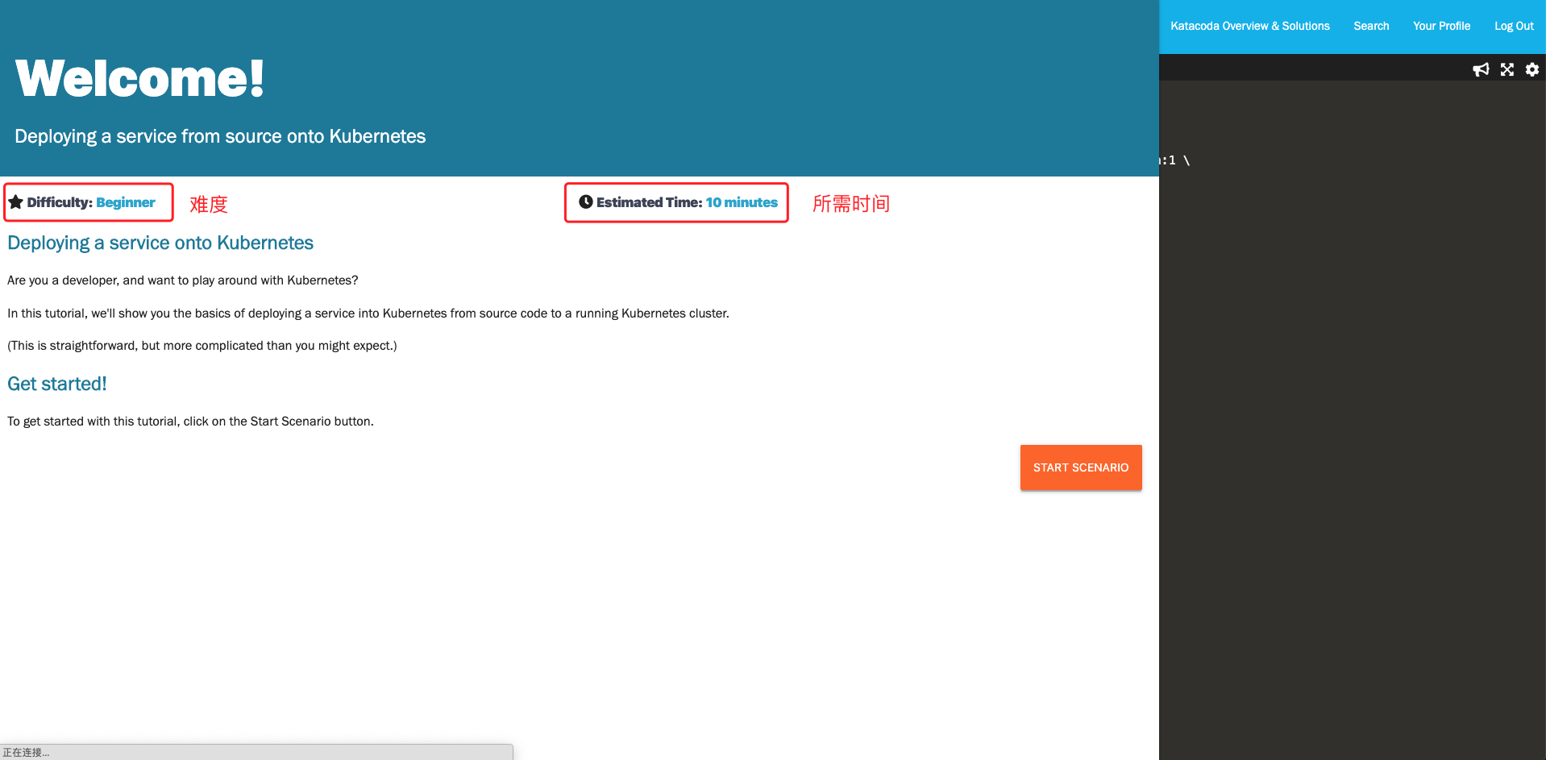Click the Welcome! banner heading

139,77
